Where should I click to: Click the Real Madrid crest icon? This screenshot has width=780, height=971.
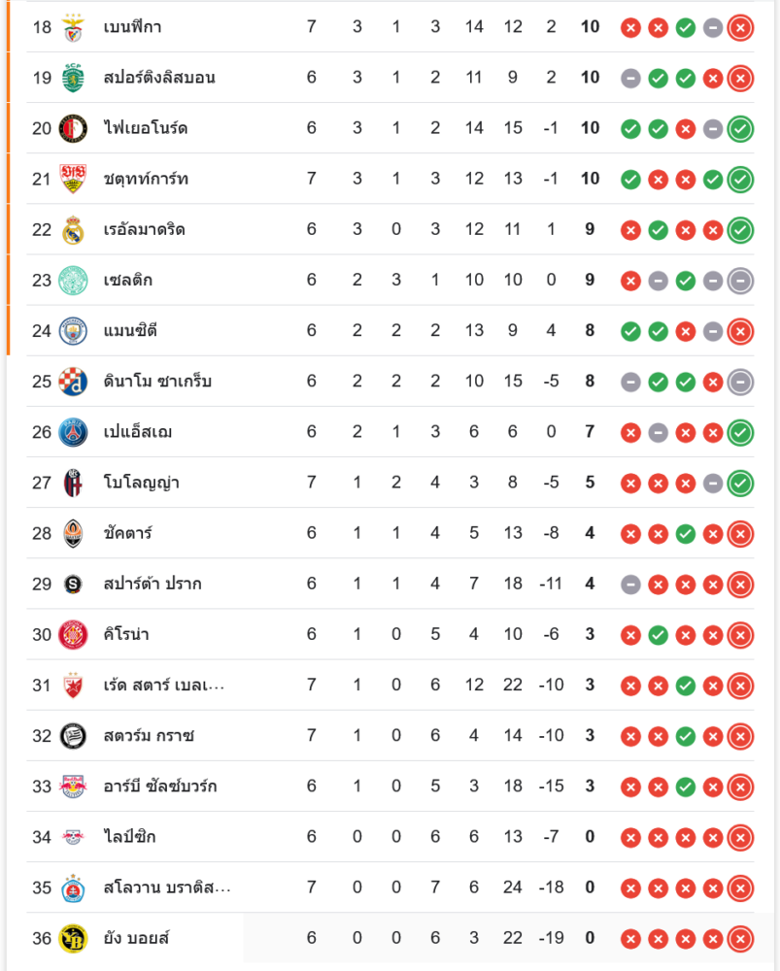[73, 230]
